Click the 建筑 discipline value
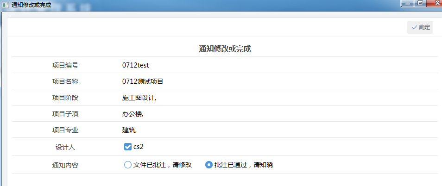Viewport: 442px width, 186px height. [129, 130]
